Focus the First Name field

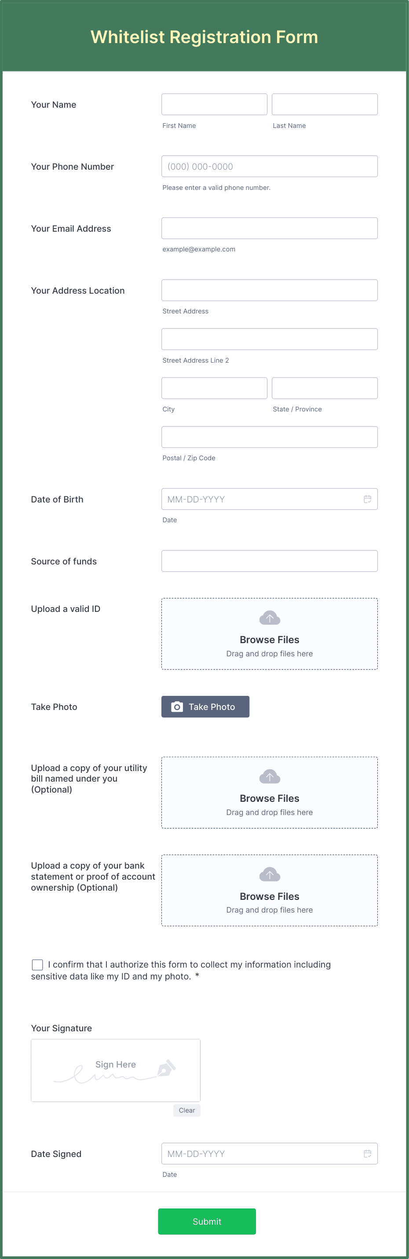click(214, 104)
